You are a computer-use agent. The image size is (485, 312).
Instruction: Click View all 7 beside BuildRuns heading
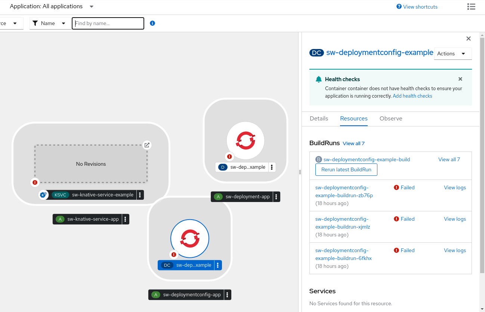pos(353,143)
